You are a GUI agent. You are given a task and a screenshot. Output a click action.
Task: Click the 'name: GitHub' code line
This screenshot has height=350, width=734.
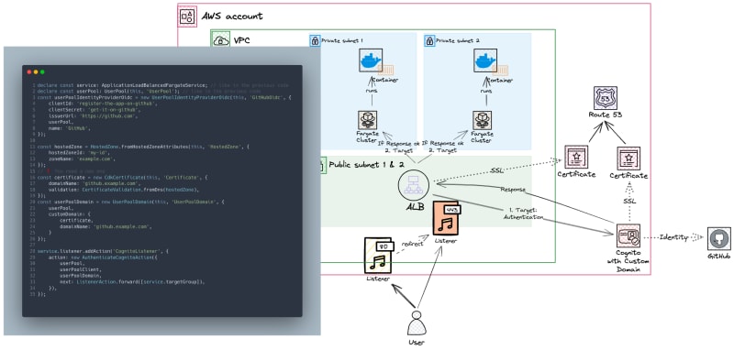point(70,127)
